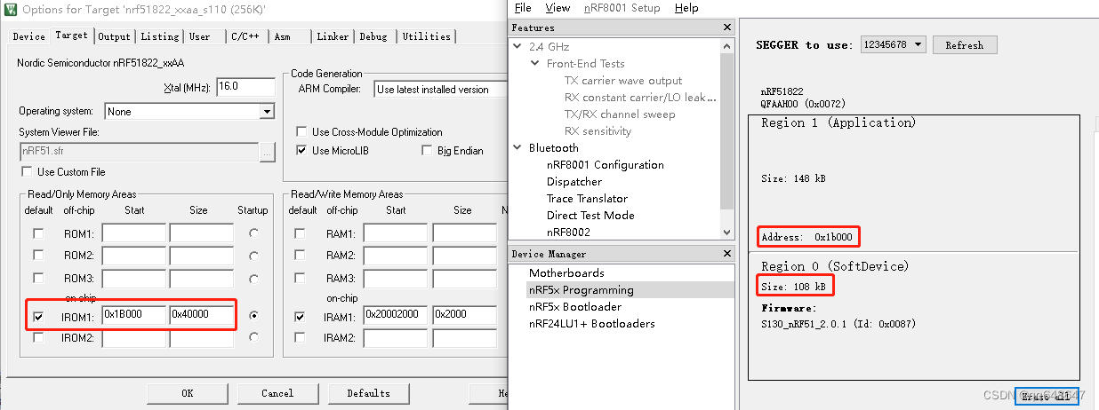
Task: Select Direct Test Mode
Action: (590, 215)
